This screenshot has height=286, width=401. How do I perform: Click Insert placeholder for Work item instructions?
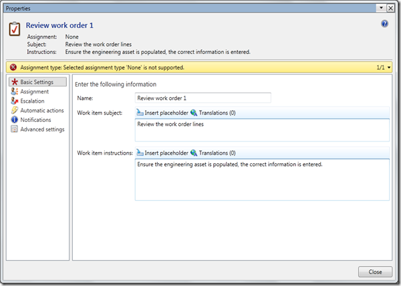pos(162,153)
